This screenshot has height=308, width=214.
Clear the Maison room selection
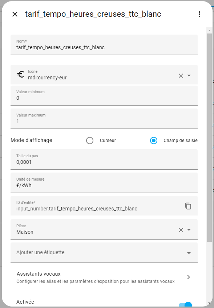(x=181, y=230)
